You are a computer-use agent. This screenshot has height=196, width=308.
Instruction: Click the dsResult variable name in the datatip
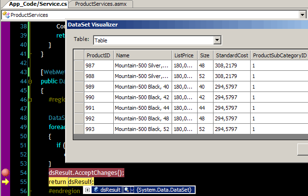(110, 190)
